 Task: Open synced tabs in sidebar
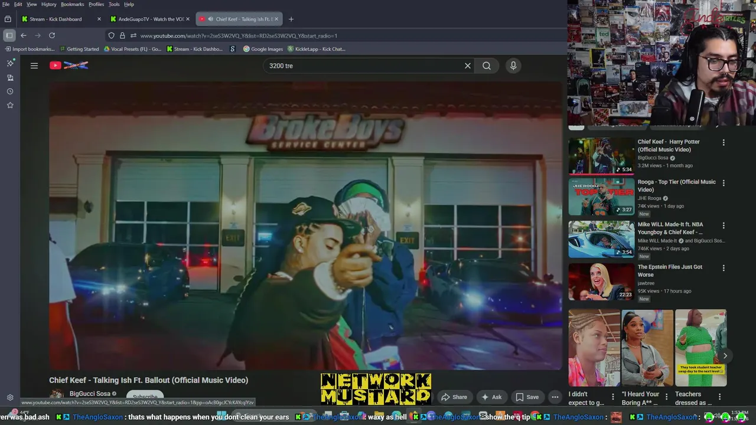(x=10, y=77)
